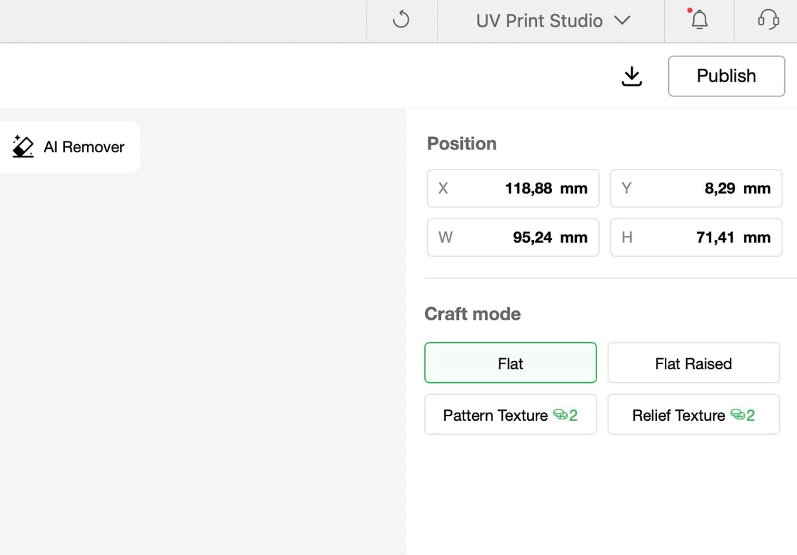Click the AI Remover eraser icon
This screenshot has width=797, height=555.
coord(23,147)
